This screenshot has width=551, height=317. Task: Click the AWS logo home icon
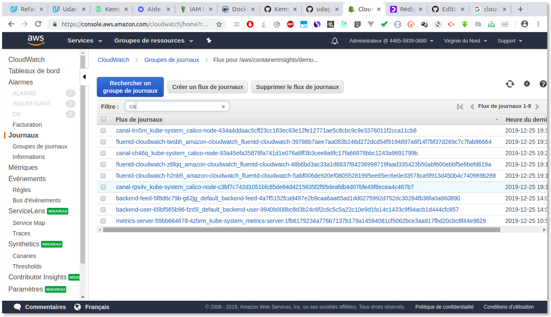pyautogui.click(x=36, y=41)
